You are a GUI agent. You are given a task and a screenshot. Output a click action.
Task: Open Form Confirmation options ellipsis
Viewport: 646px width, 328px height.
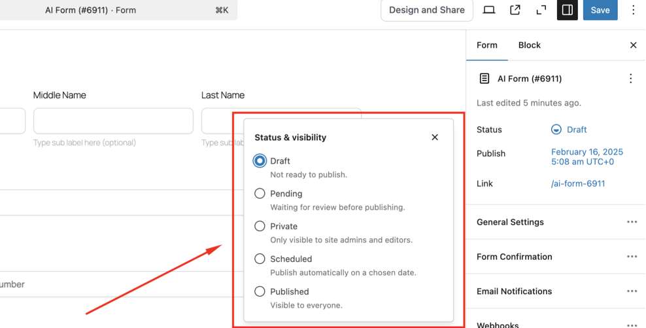pos(632,257)
